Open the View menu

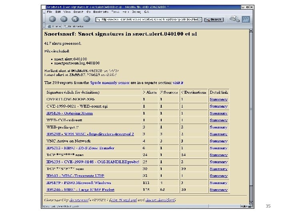[x=67, y=12]
